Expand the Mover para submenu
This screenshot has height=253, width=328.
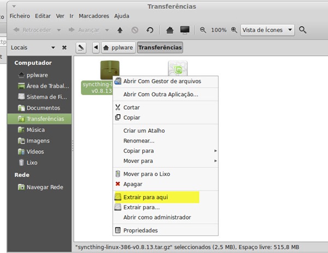pyautogui.click(x=166, y=161)
